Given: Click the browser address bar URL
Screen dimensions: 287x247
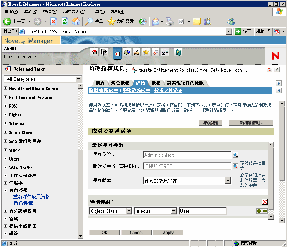Looking at the screenshot, I should click(57, 32).
